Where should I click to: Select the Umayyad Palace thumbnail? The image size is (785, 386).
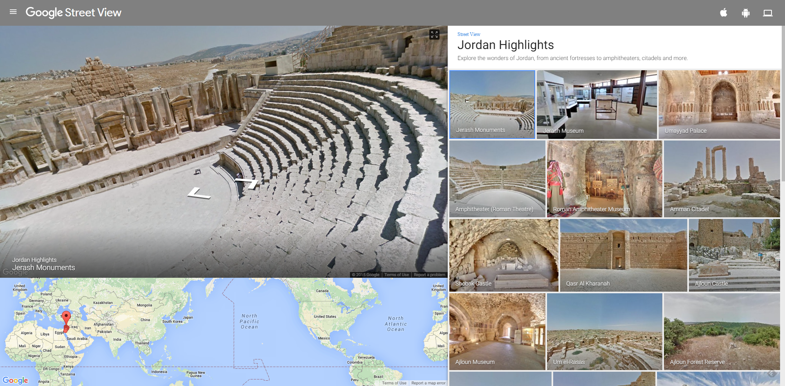tap(719, 104)
